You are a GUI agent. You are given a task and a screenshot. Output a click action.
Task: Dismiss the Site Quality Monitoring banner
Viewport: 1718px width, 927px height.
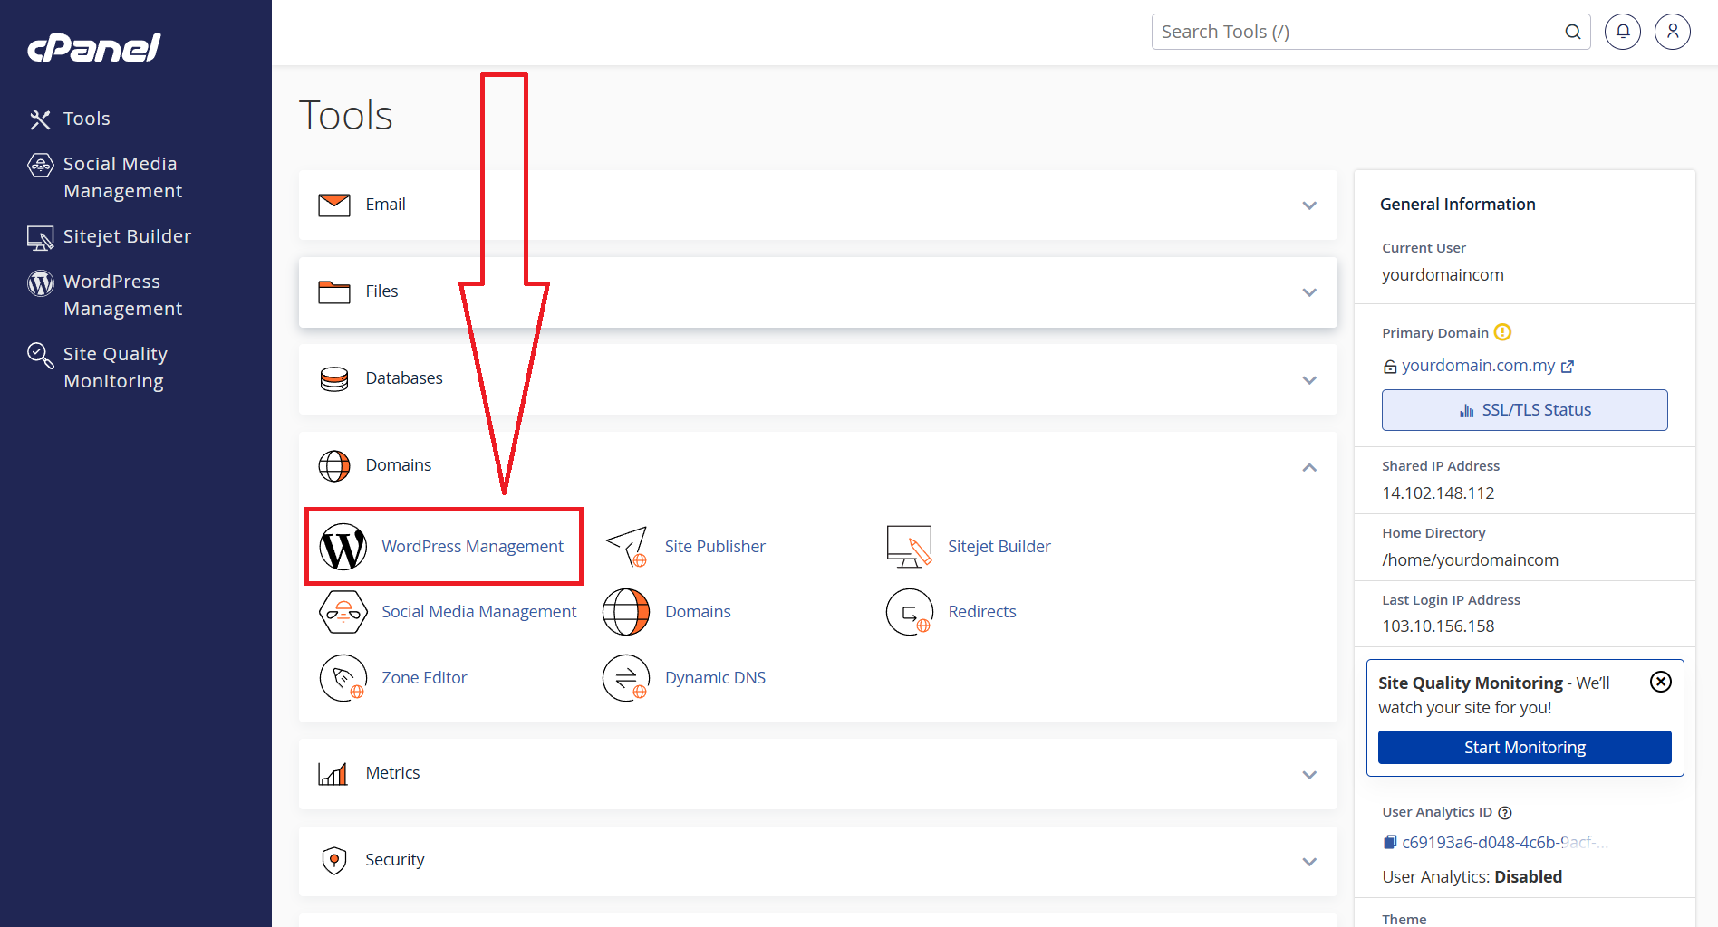pyautogui.click(x=1661, y=682)
